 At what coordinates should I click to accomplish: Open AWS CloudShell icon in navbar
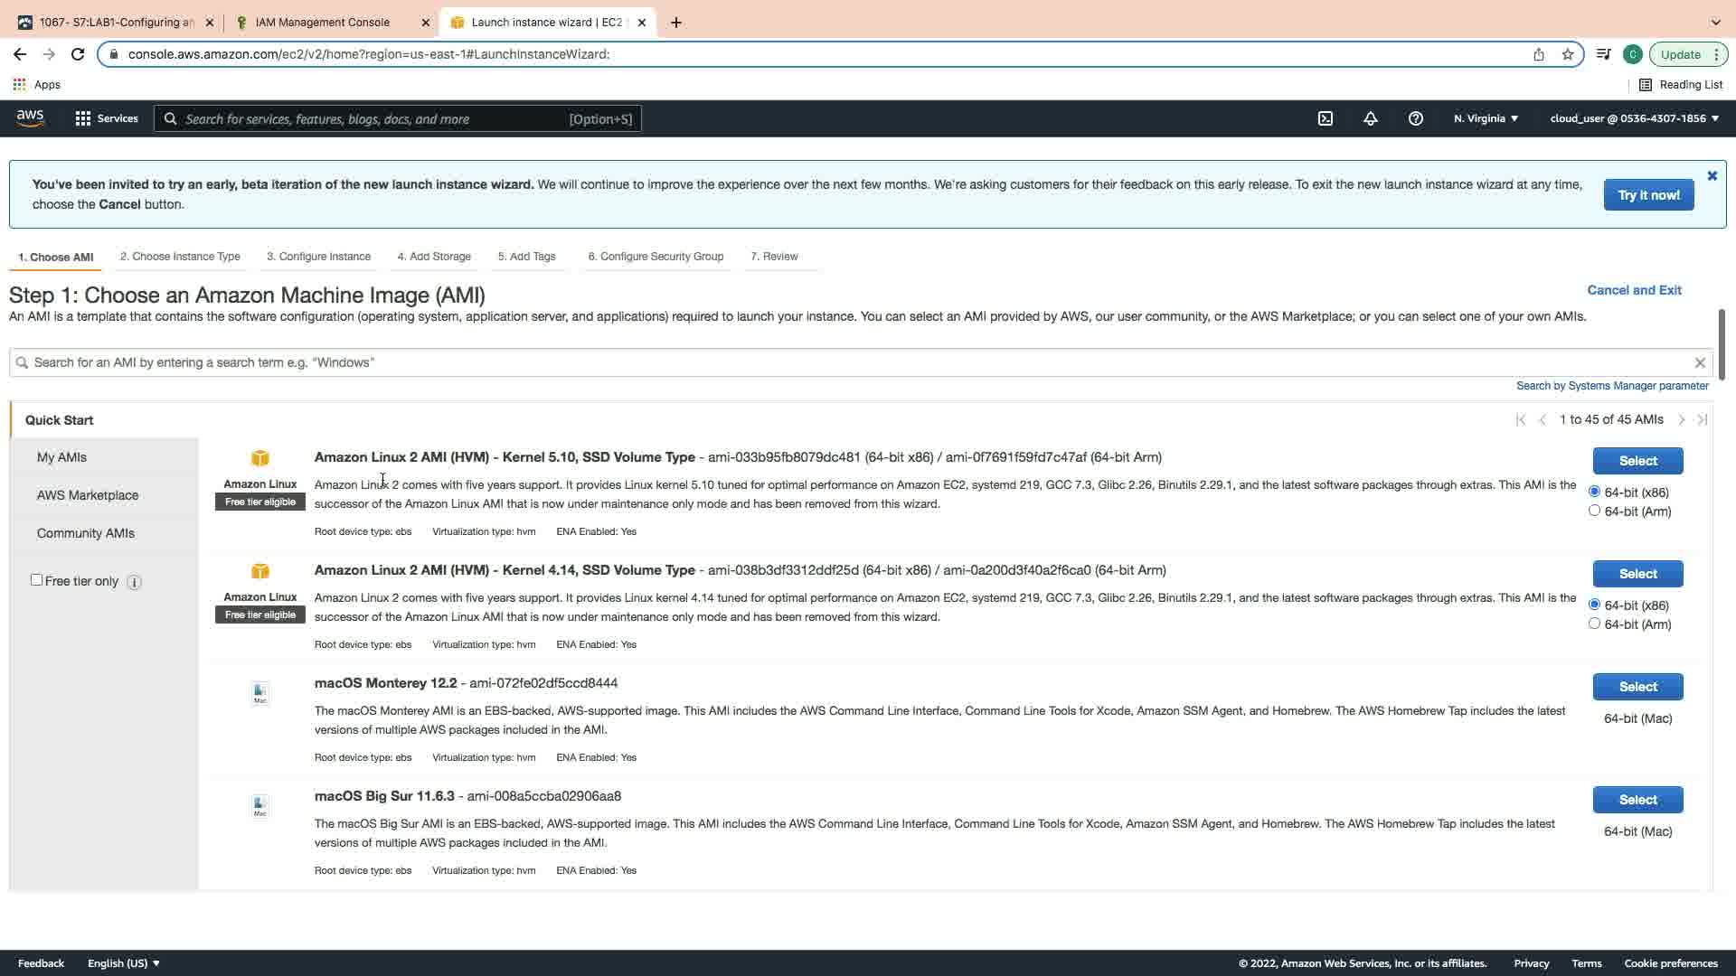1325,118
